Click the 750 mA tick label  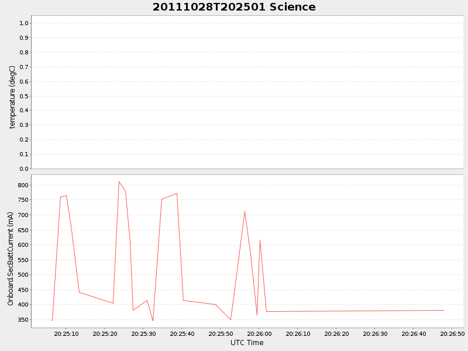[x=23, y=200]
